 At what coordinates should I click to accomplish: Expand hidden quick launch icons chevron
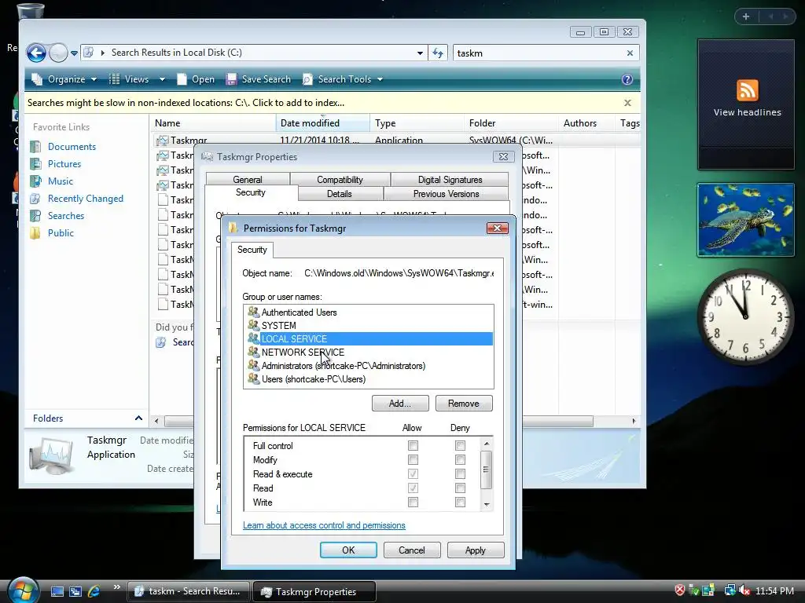click(116, 587)
